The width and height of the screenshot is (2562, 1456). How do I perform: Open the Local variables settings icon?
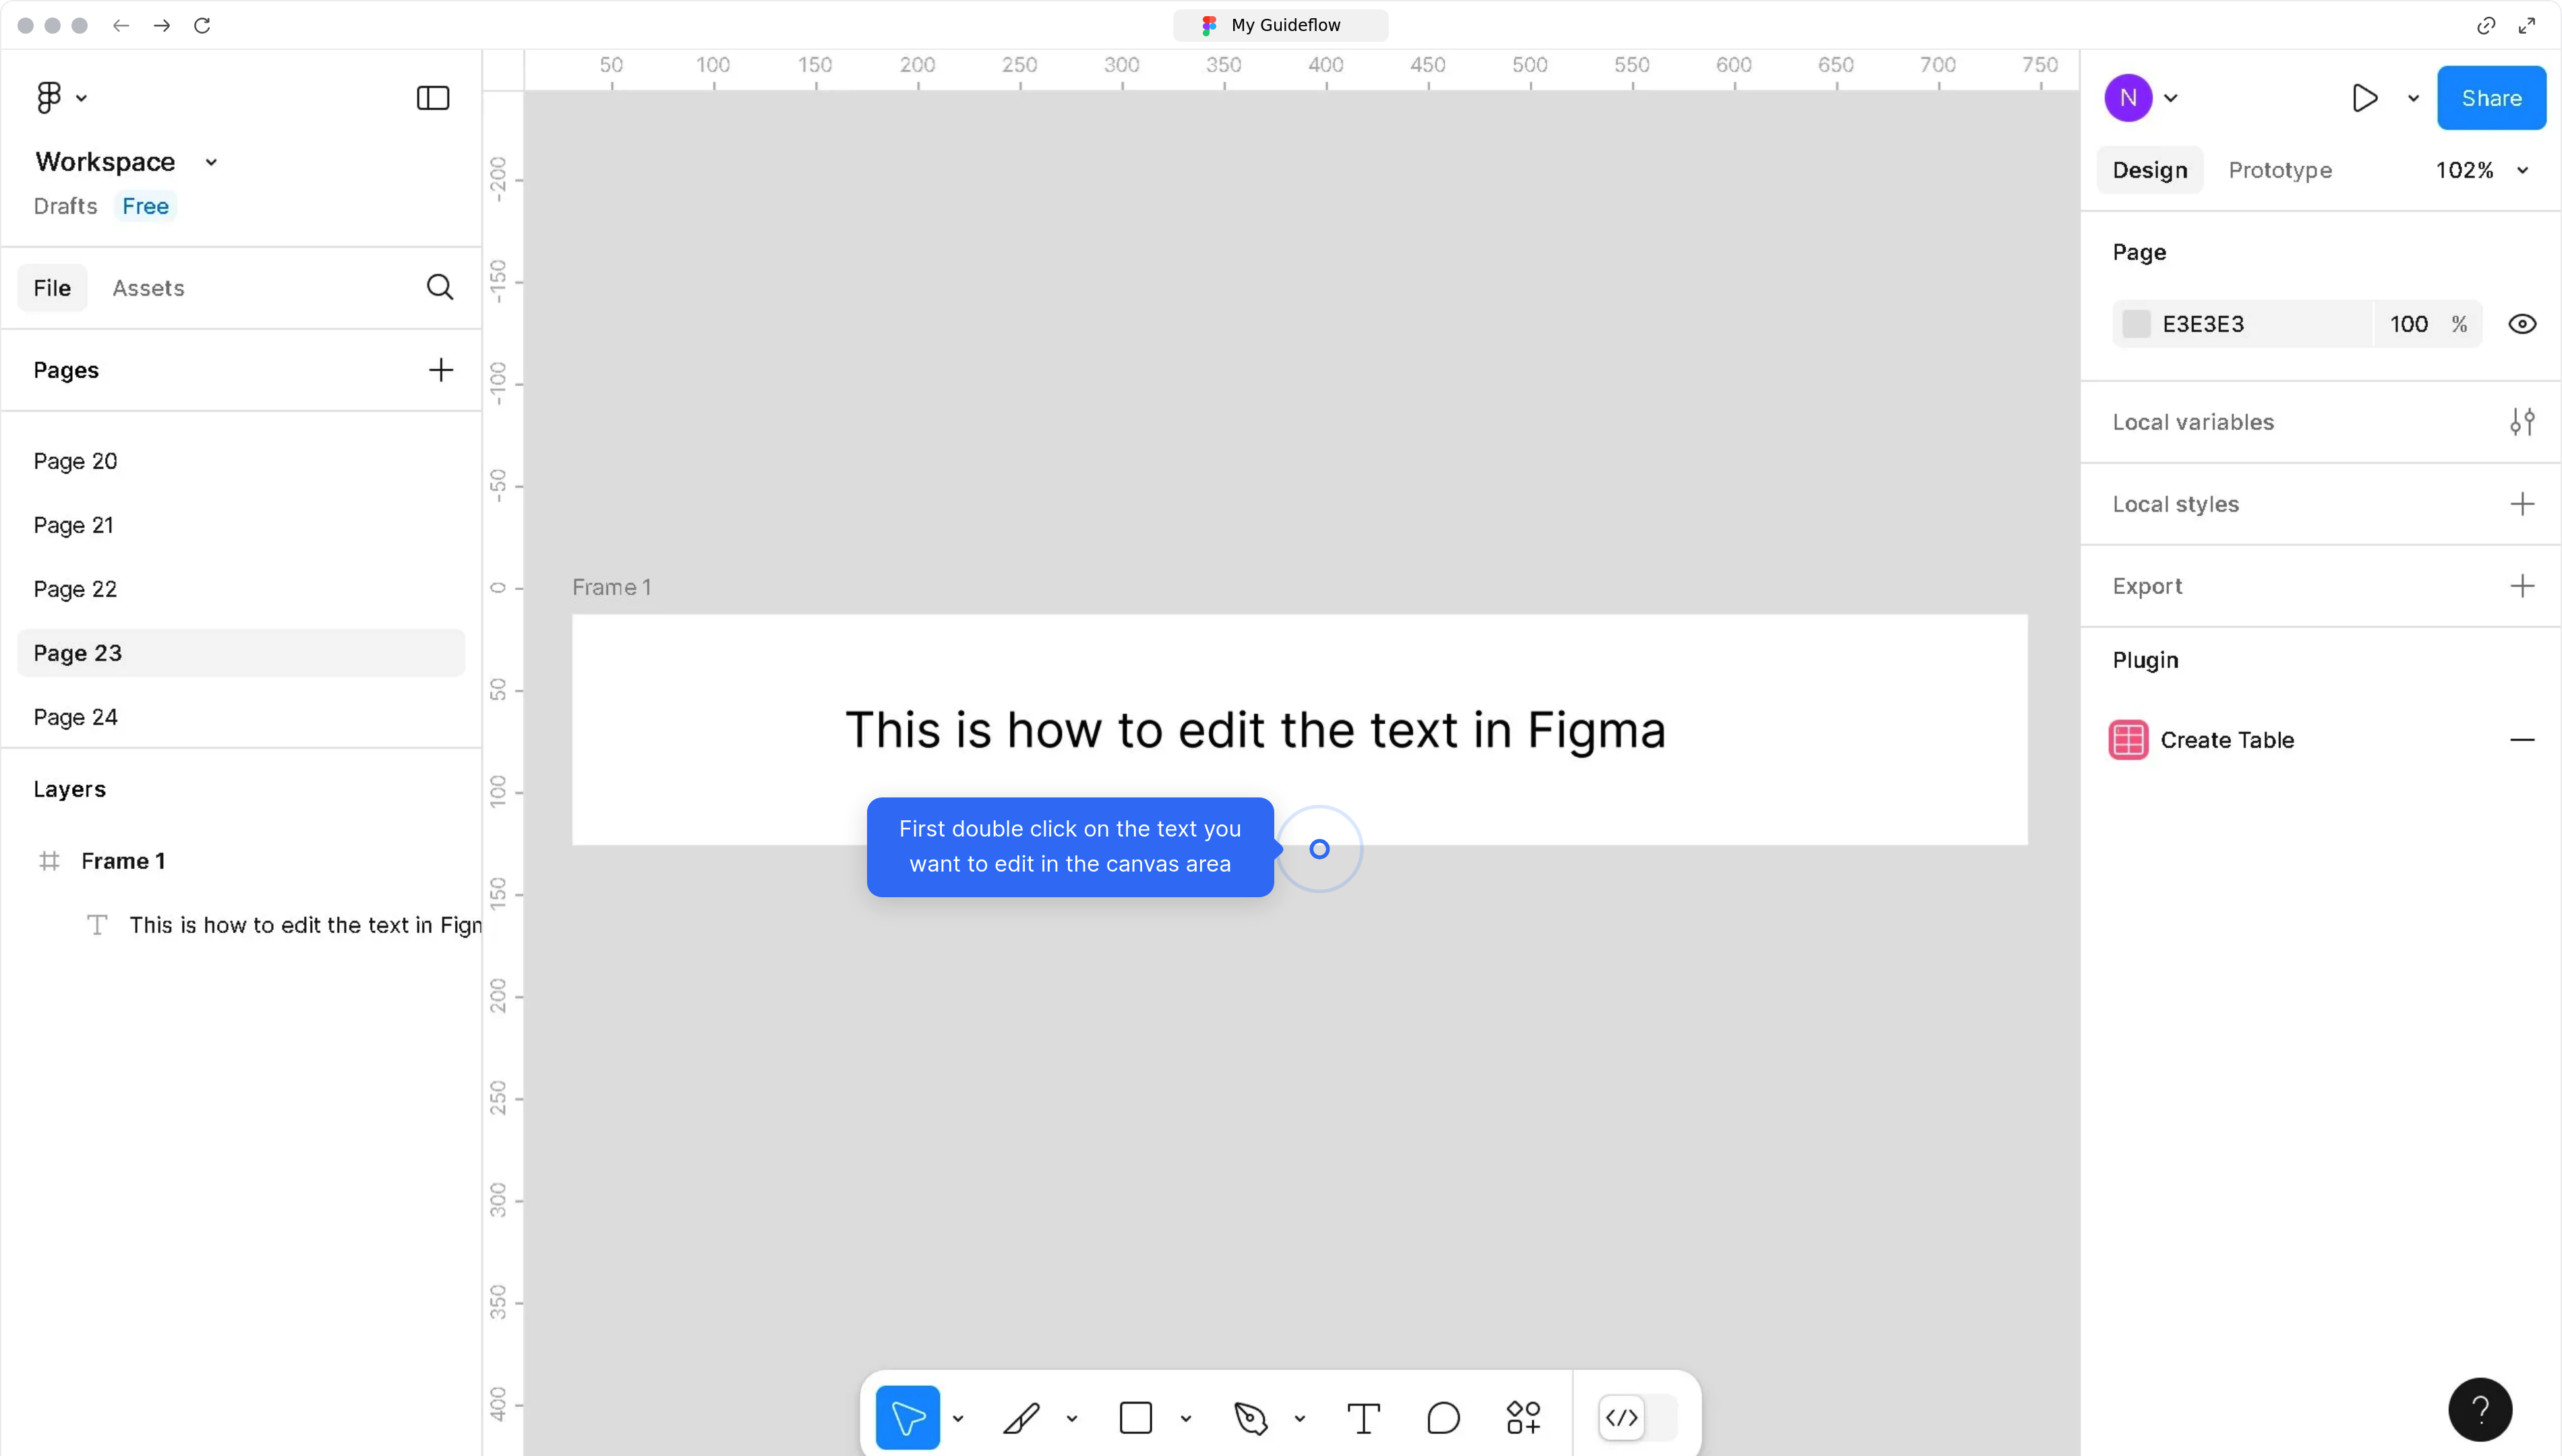tap(2523, 421)
